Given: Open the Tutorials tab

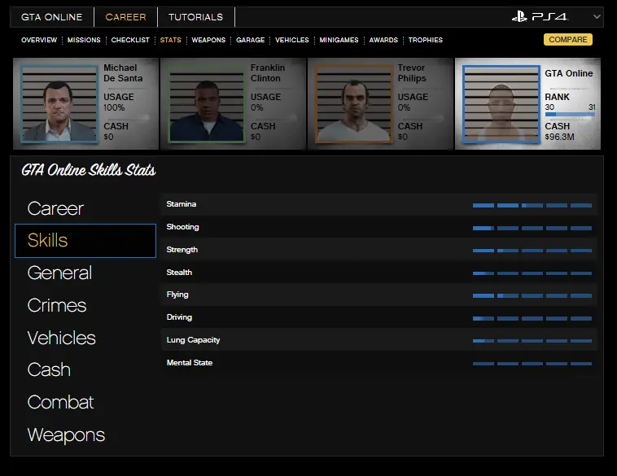Looking at the screenshot, I should pos(195,17).
